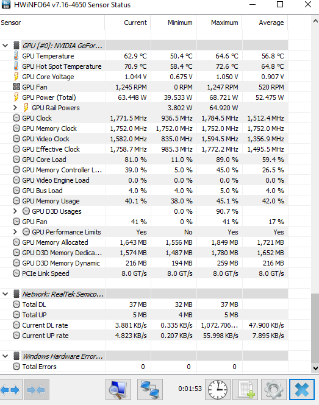Viewport: 319px width, 405px height.
Task: Select the GPU Core Voltage lightning icon
Action: coord(16,77)
